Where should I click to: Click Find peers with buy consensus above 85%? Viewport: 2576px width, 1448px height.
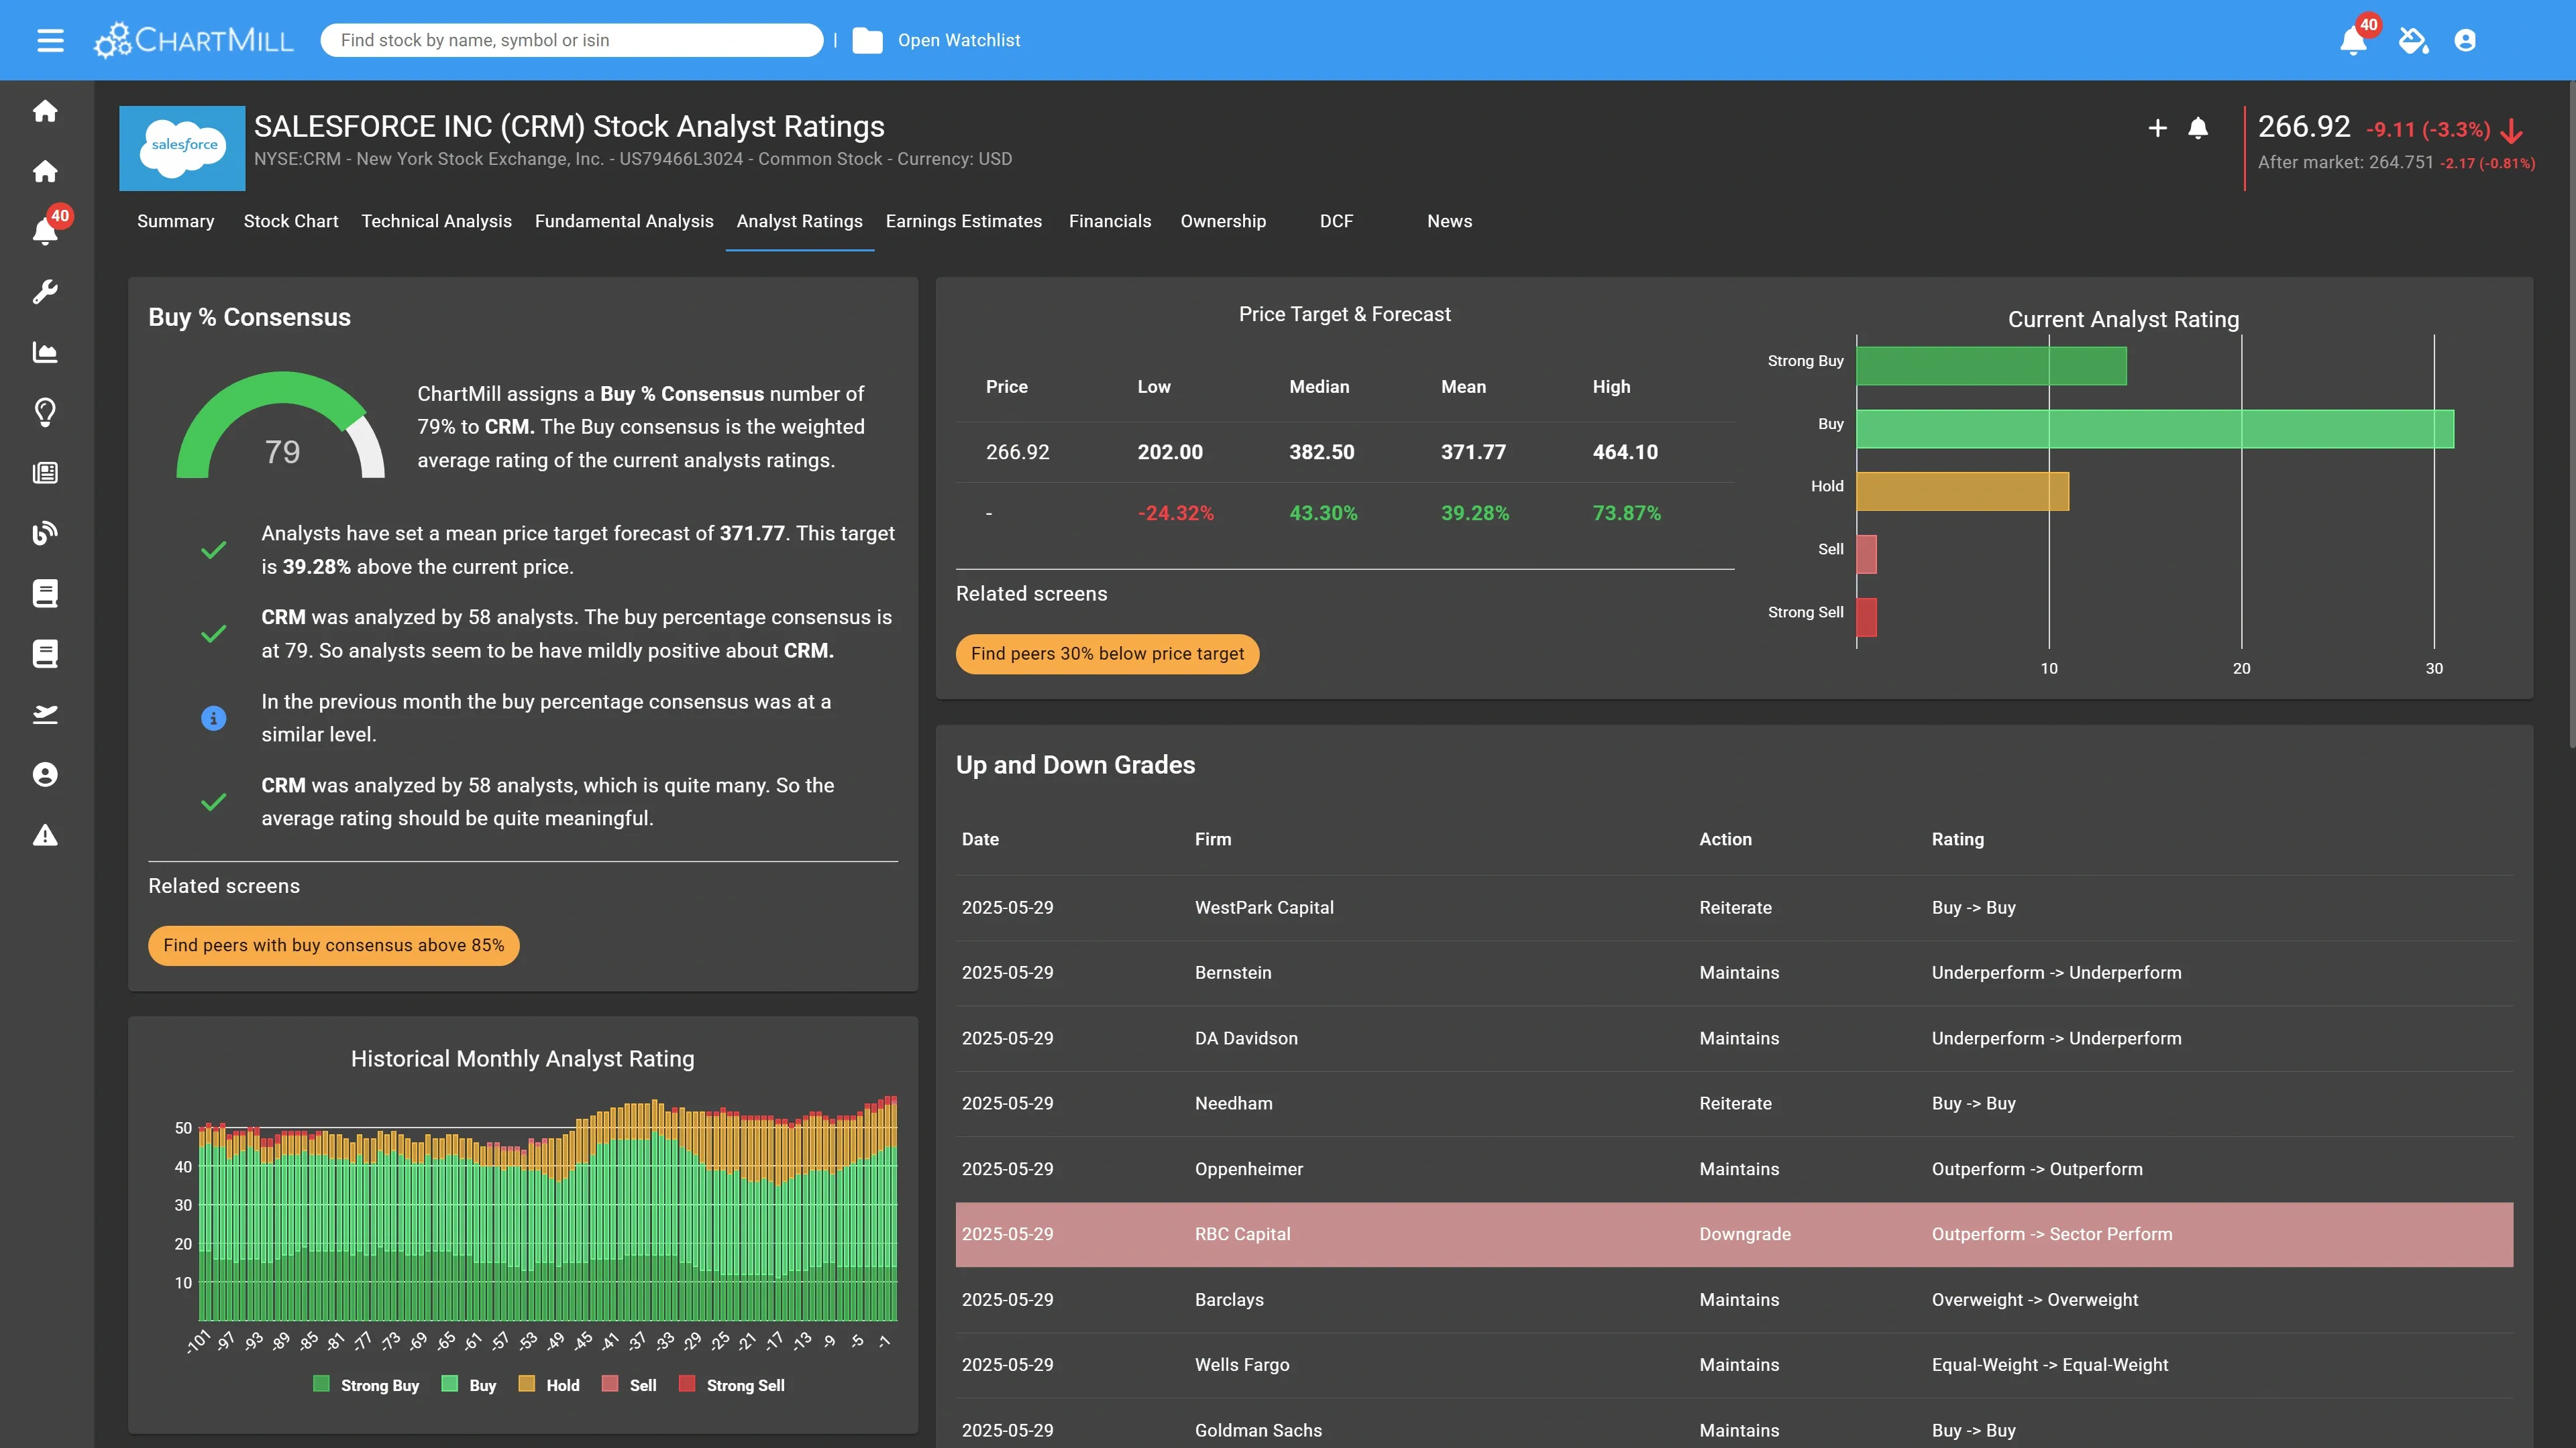334,945
